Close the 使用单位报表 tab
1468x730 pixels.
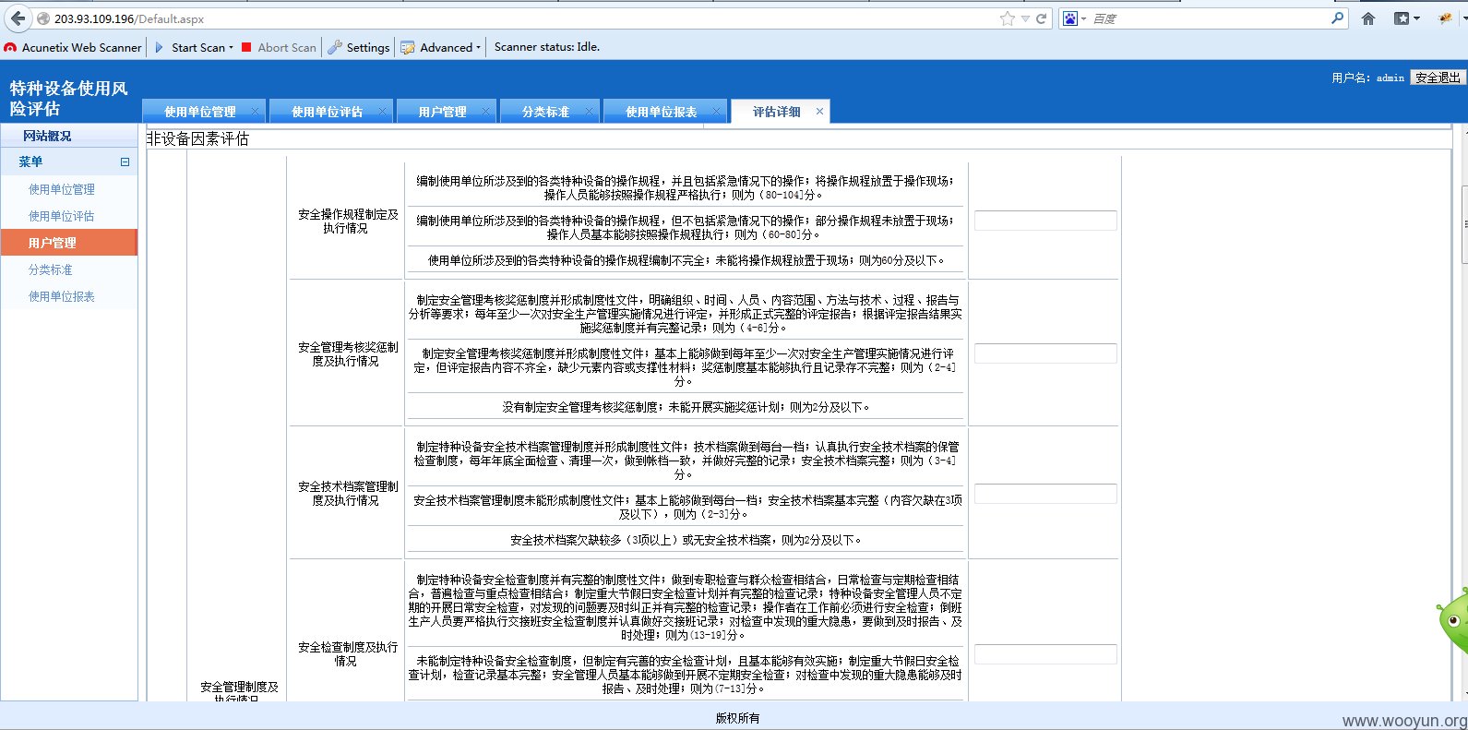tap(717, 112)
